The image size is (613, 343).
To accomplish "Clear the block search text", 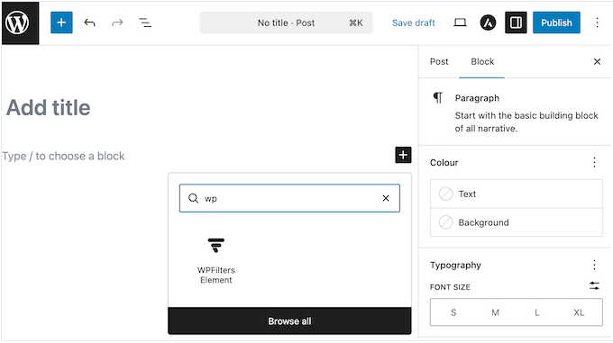I will [x=386, y=198].
